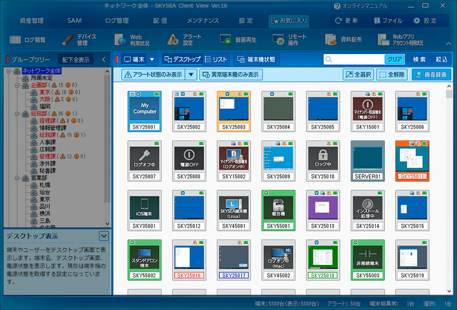Open Web利用状況 usage icon
457x310 pixels.
[132, 40]
